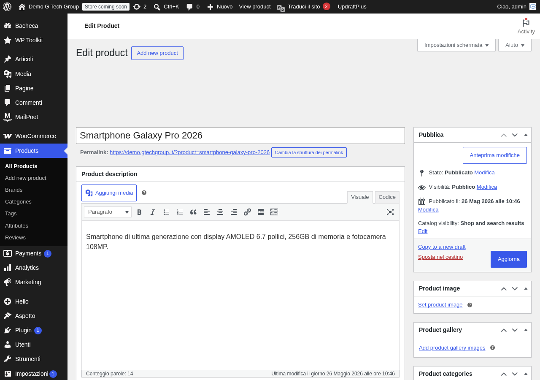Collapse the Product categories panel
540x380 pixels.
pos(526,374)
